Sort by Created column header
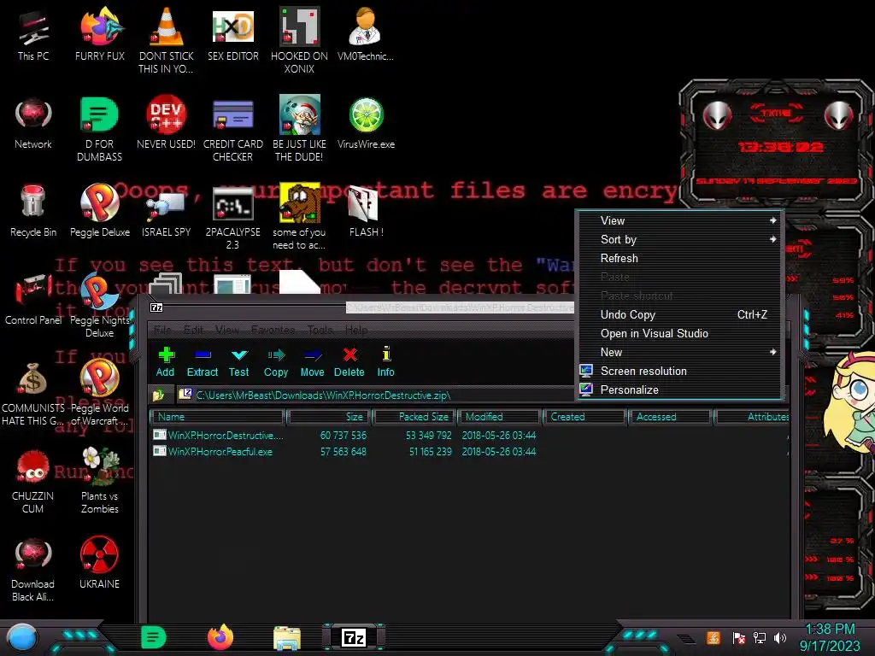The height and width of the screenshot is (656, 875). click(584, 417)
